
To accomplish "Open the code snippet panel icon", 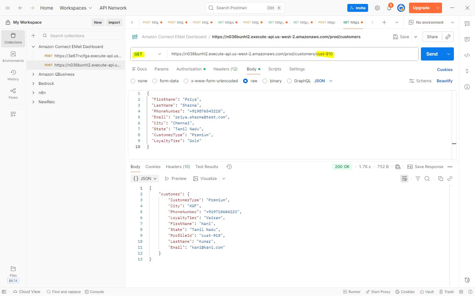I will point(467,55).
